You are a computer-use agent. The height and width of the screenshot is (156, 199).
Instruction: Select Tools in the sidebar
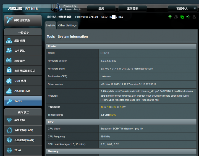point(23,101)
